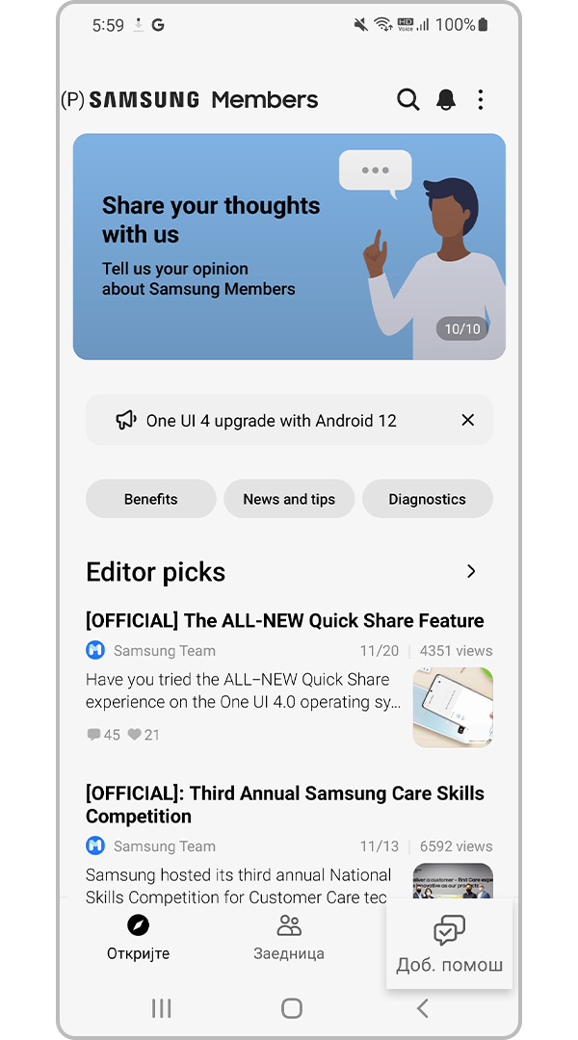The height and width of the screenshot is (1040, 578).
Task: Tap the Android back navigation button
Action: 422,1008
